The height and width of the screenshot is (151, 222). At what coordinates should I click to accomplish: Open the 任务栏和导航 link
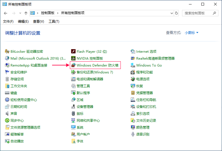(146, 100)
